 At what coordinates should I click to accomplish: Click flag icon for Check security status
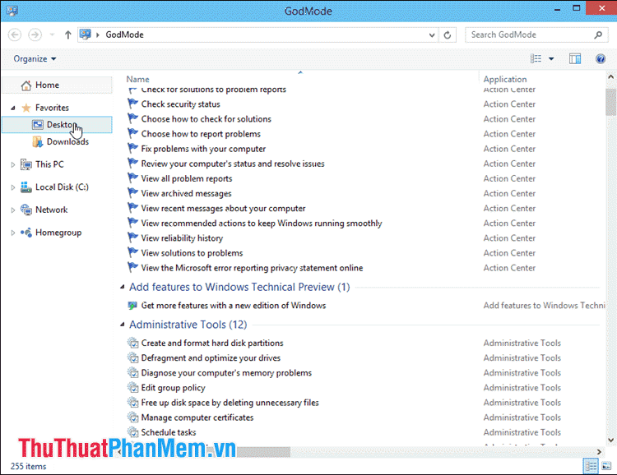[x=132, y=104]
